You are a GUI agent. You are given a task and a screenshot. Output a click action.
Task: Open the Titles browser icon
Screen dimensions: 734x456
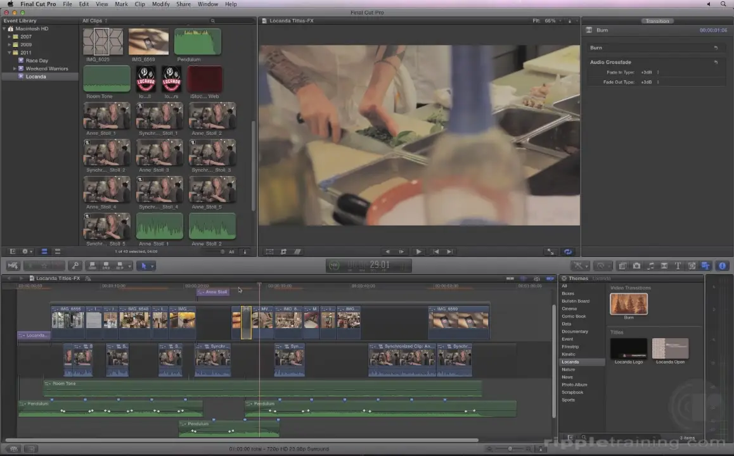pyautogui.click(x=678, y=266)
